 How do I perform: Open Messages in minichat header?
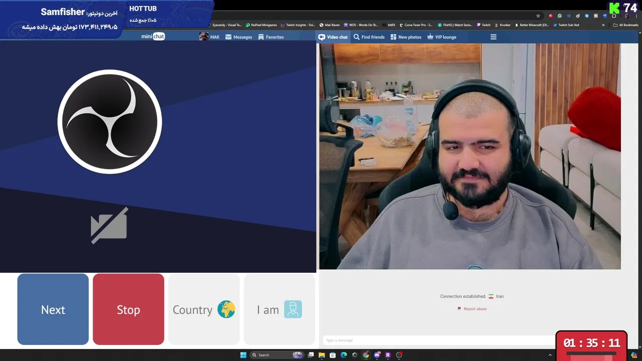[239, 37]
